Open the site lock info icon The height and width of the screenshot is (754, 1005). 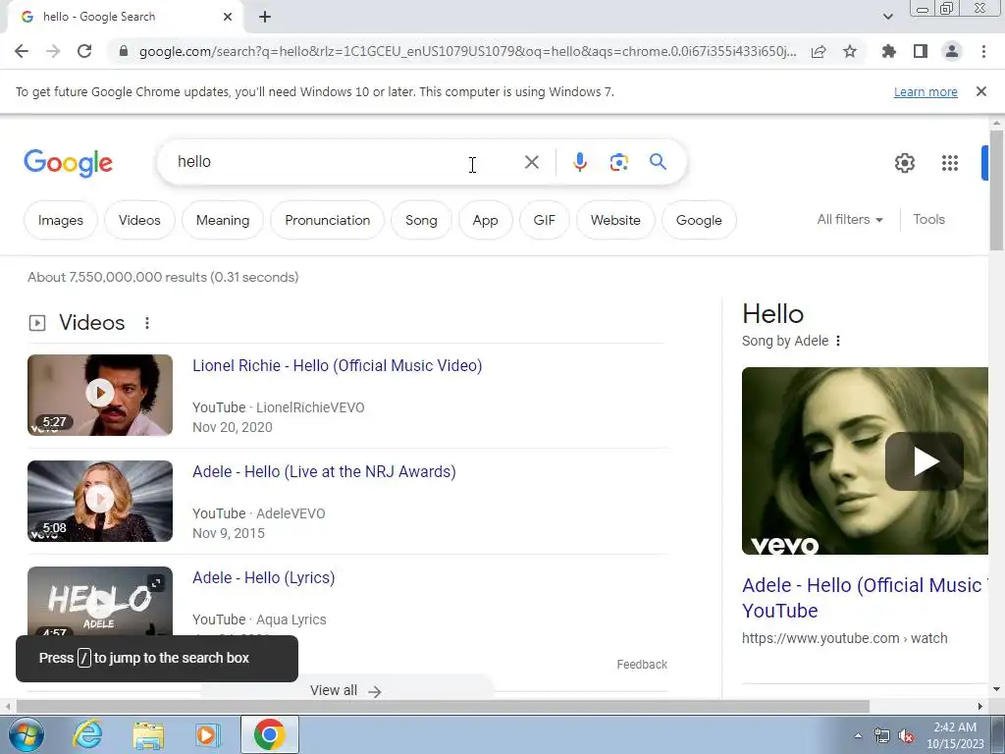click(124, 51)
